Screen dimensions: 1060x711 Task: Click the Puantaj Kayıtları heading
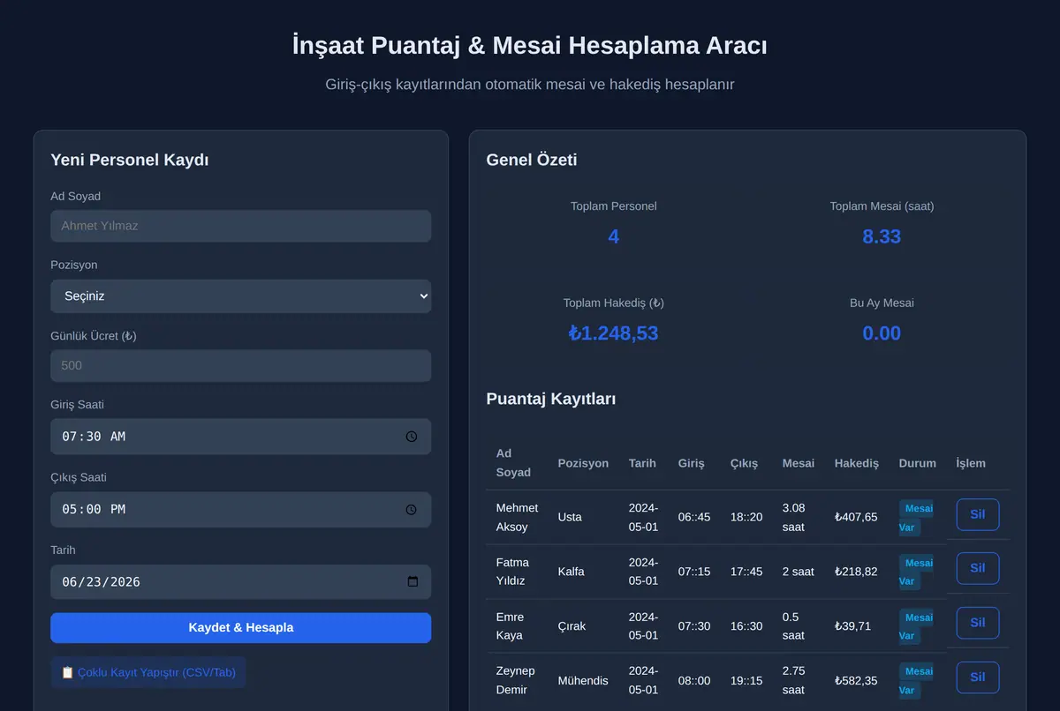click(551, 399)
